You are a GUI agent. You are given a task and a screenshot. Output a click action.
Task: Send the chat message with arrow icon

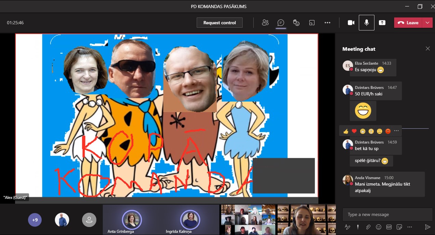tap(427, 227)
